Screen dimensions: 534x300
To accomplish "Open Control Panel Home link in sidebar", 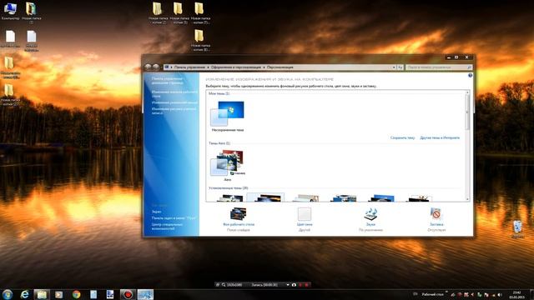I will (x=167, y=81).
